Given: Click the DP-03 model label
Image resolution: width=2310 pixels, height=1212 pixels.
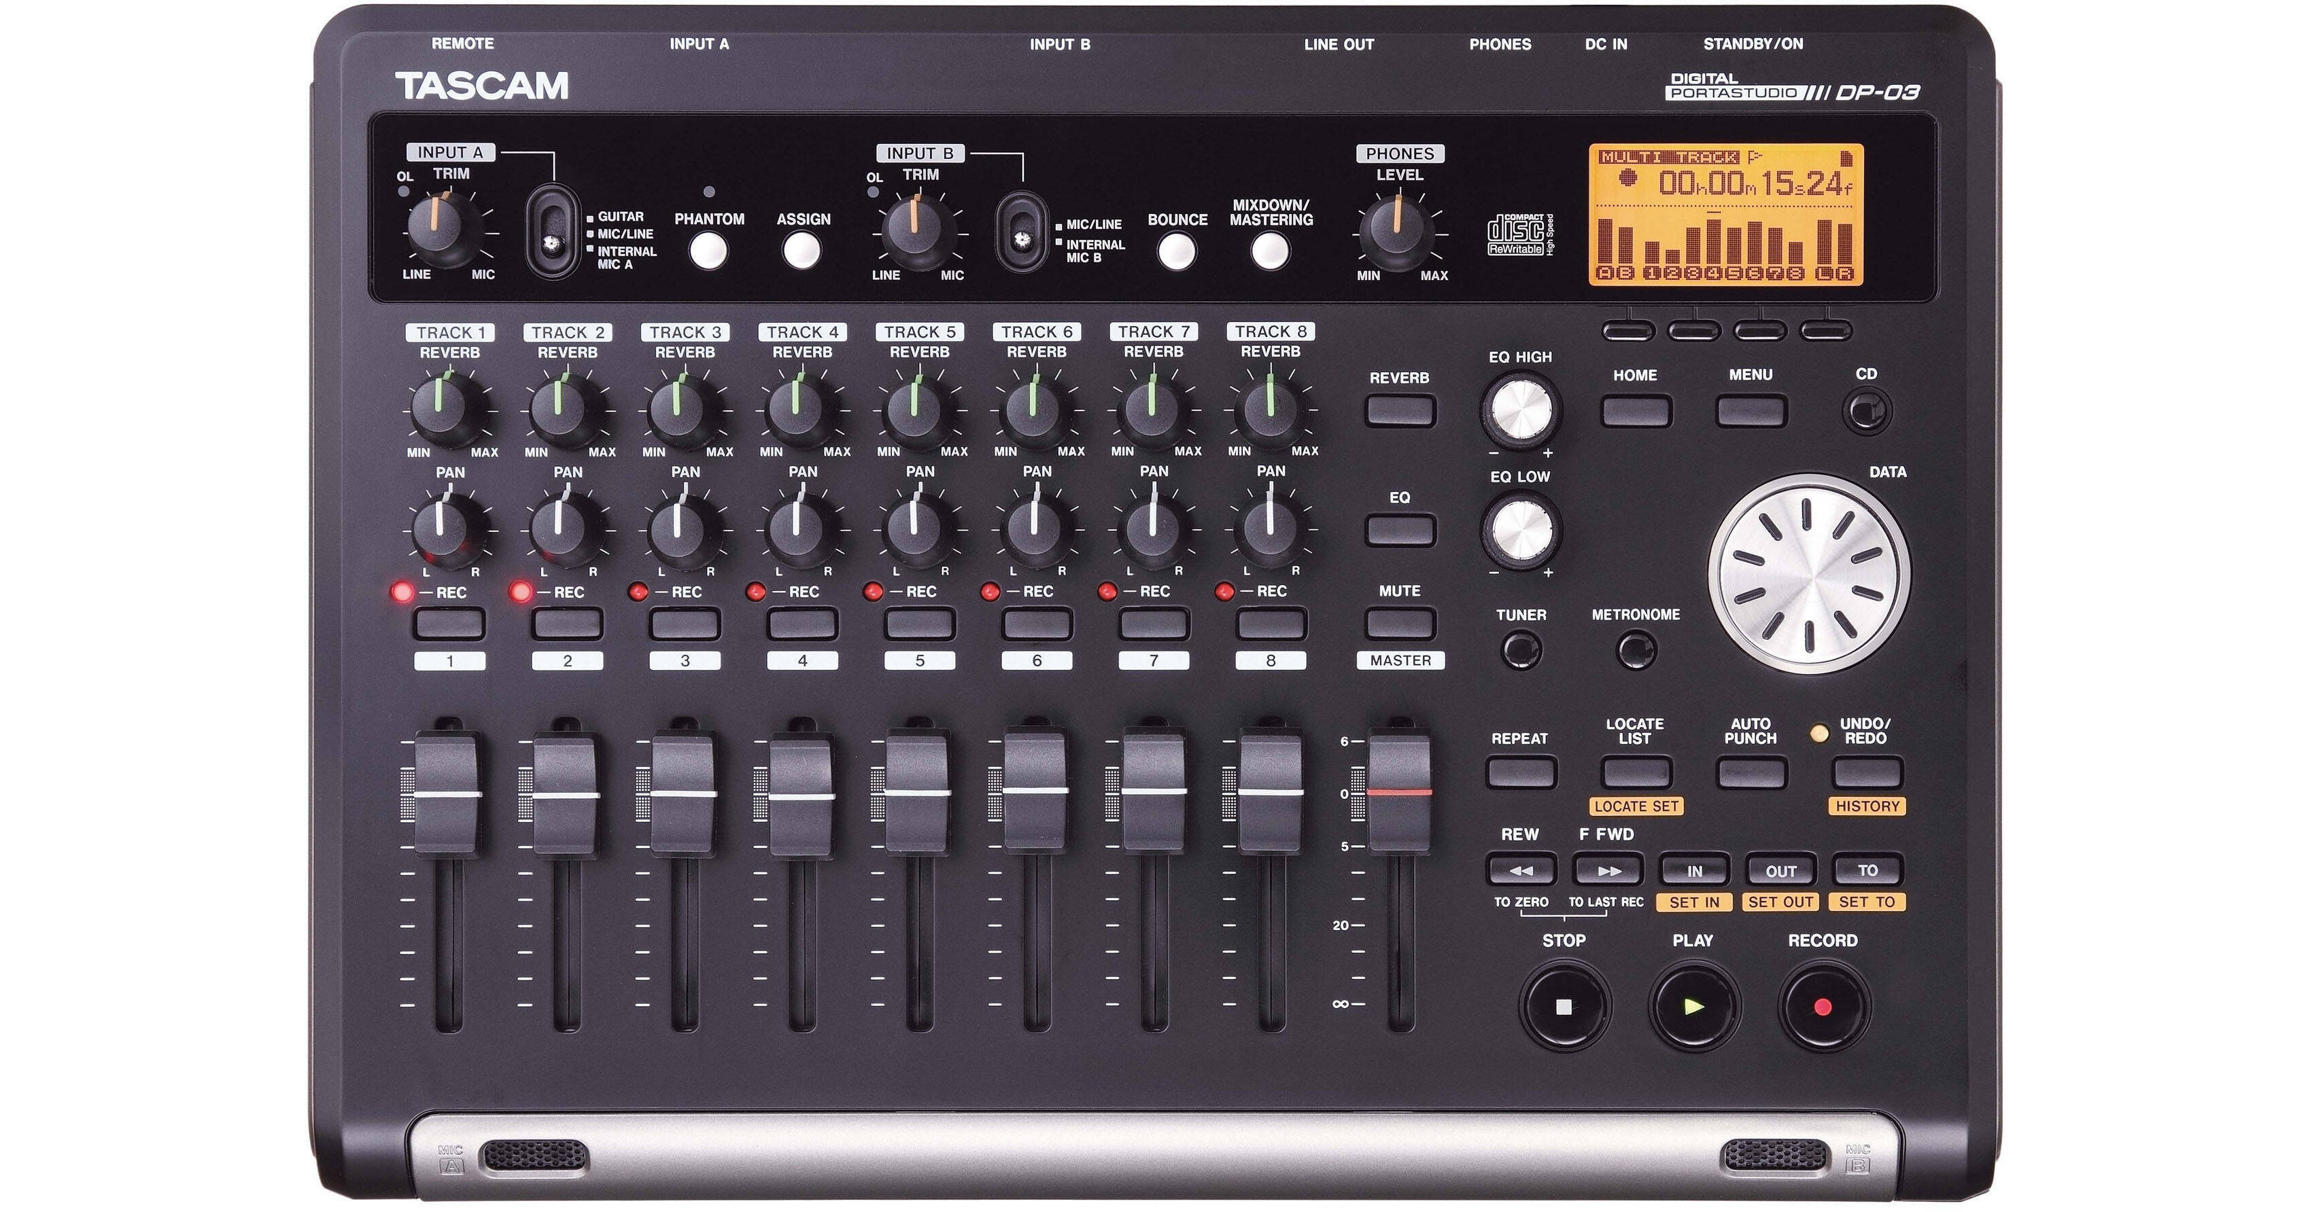Looking at the screenshot, I should [1878, 92].
